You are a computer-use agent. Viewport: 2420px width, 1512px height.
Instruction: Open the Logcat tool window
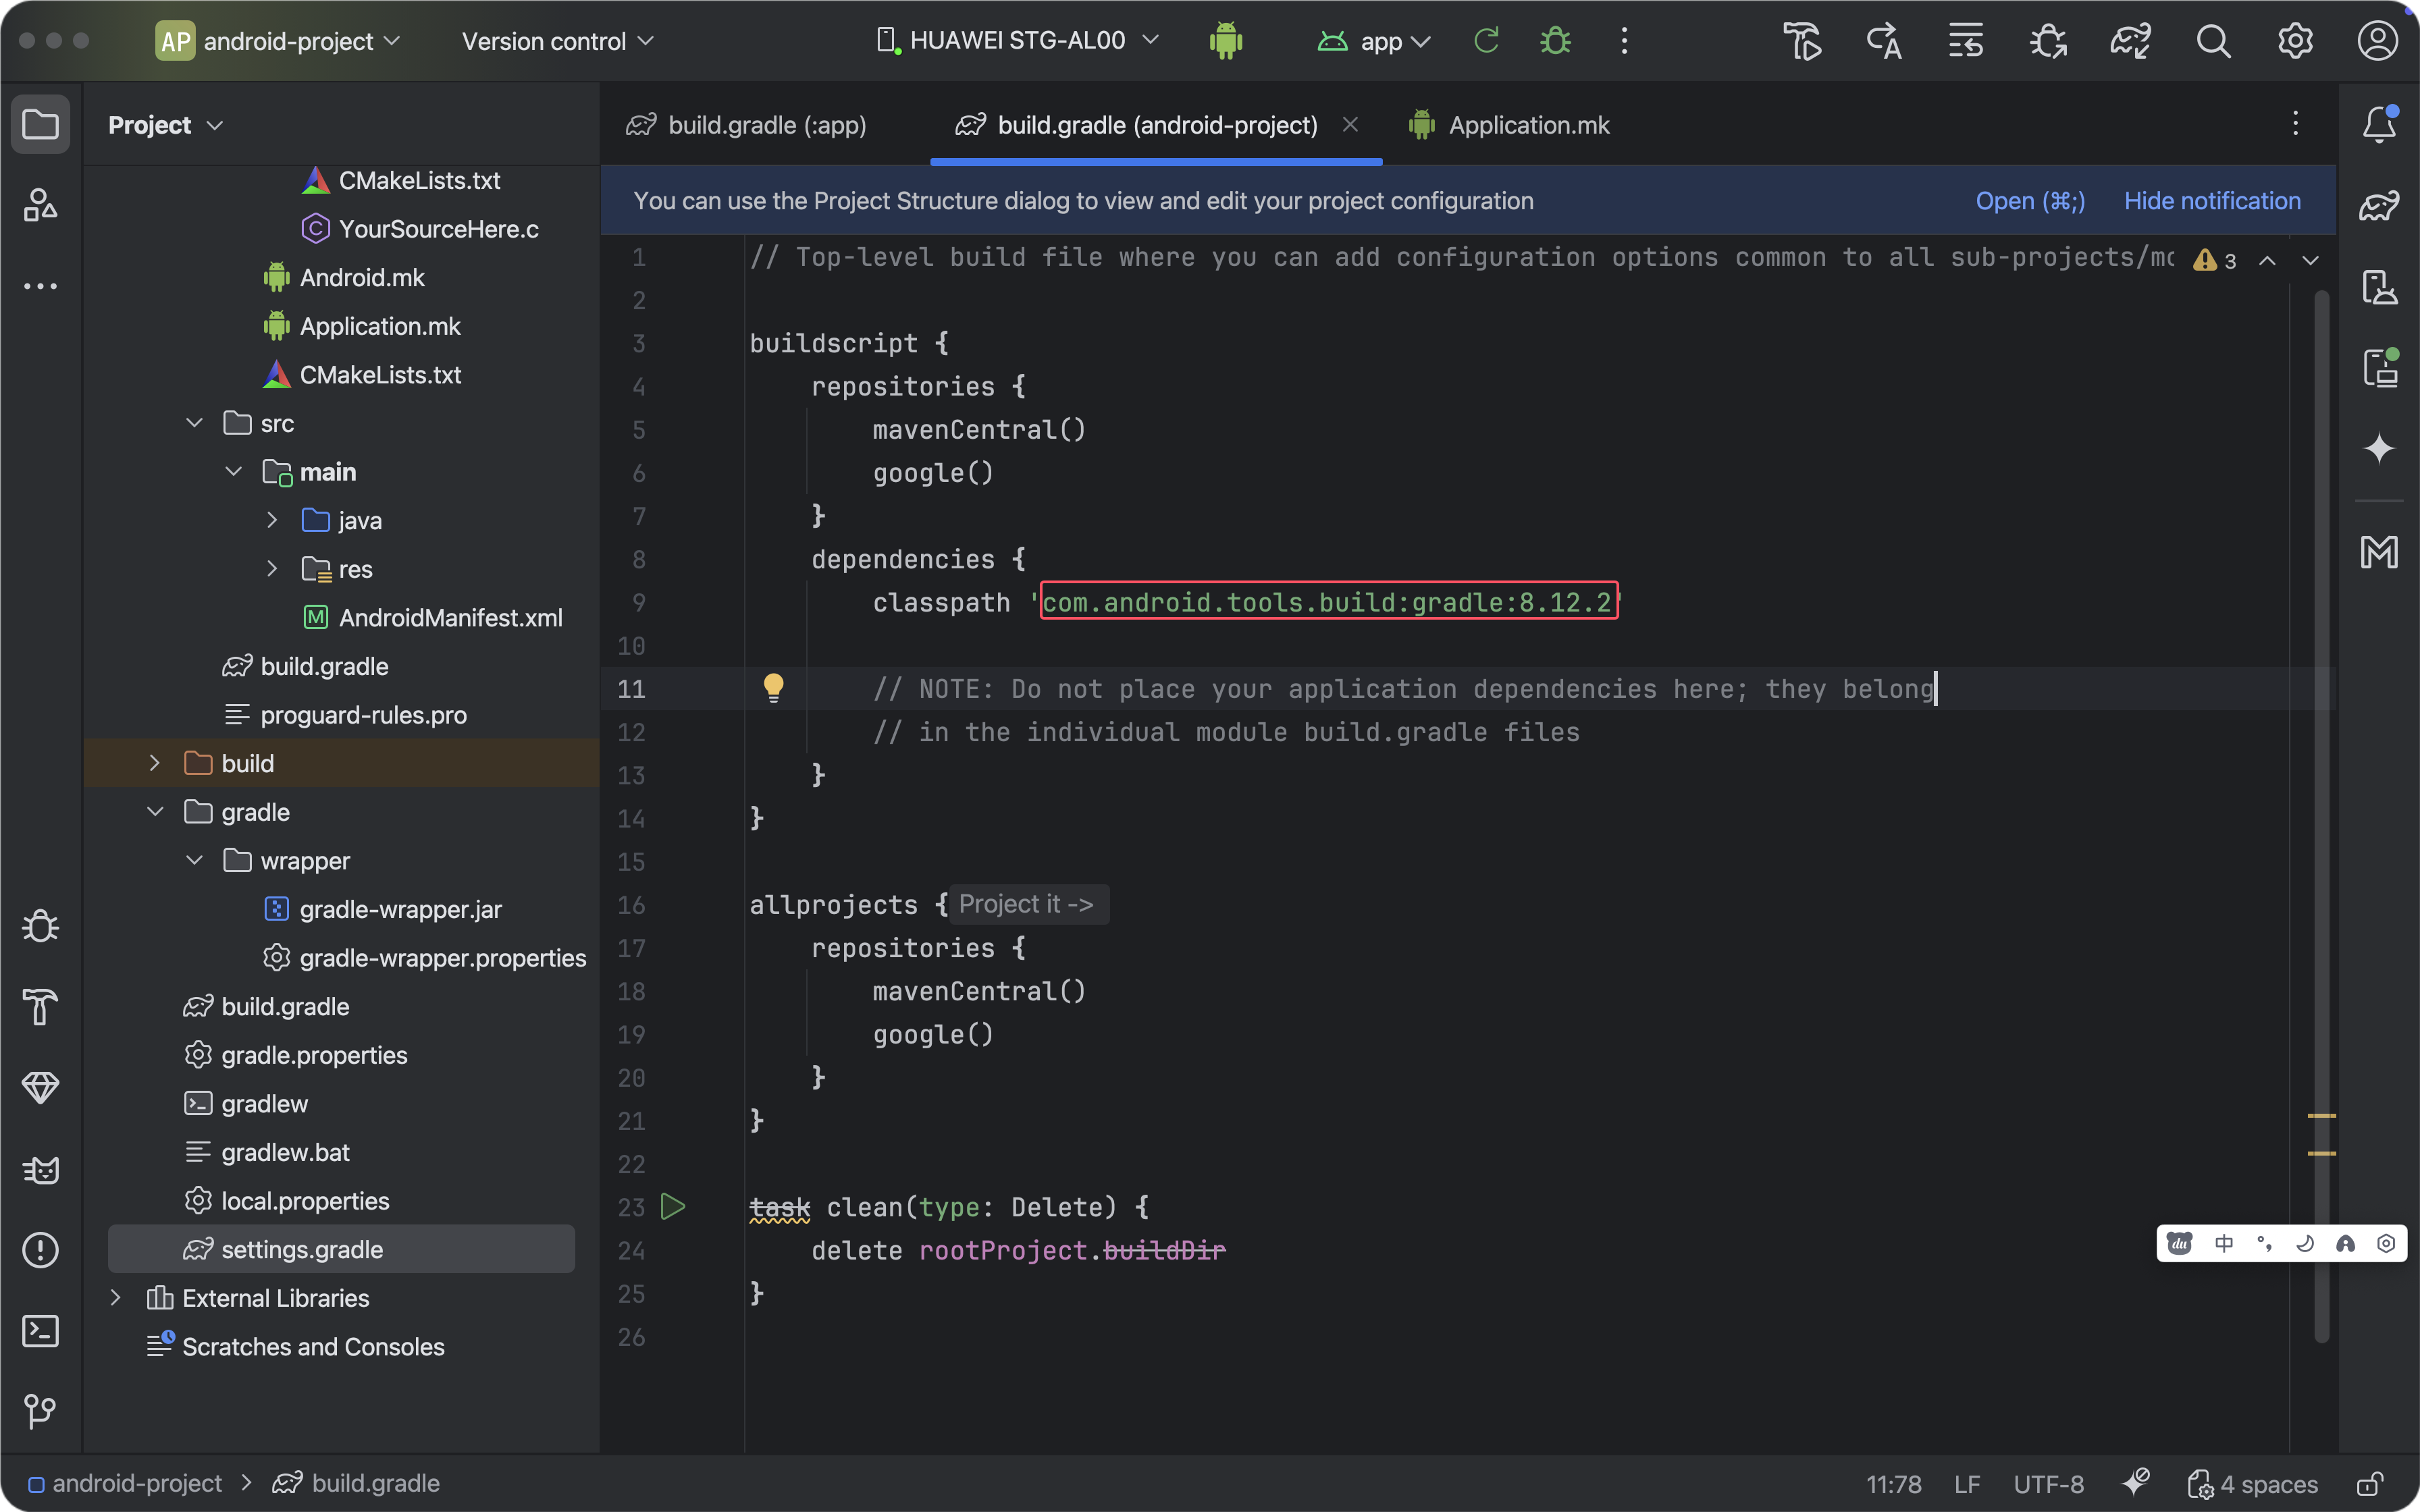[x=40, y=1169]
